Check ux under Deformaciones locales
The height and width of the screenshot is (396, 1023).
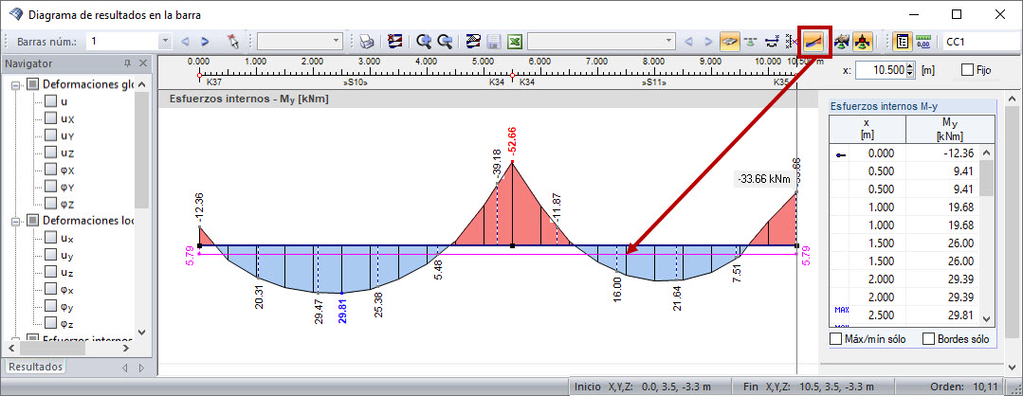[50, 238]
